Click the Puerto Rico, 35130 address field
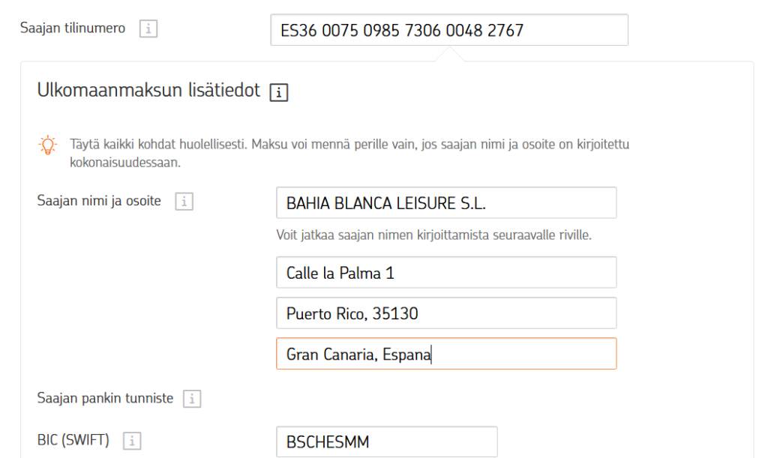This screenshot has height=458, width=768. [445, 313]
